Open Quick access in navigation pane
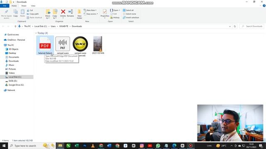The height and width of the screenshot is (149, 266). (13, 35)
